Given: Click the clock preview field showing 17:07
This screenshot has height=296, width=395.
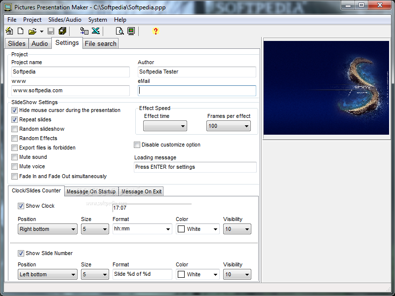Looking at the screenshot, I should point(152,208).
